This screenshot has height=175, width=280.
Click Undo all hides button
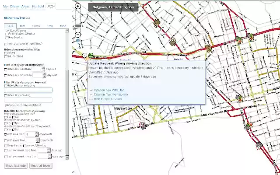coord(41,165)
